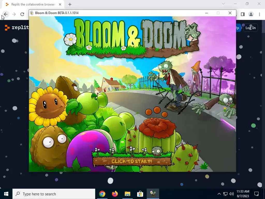Open Chrome profile avatar icon
Screen dimensions: 265x199
pos(251,14)
